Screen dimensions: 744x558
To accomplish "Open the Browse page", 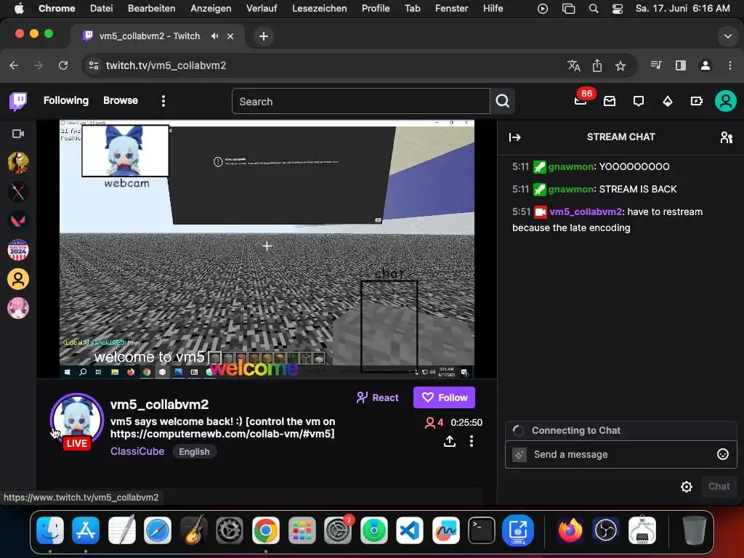I will [121, 100].
